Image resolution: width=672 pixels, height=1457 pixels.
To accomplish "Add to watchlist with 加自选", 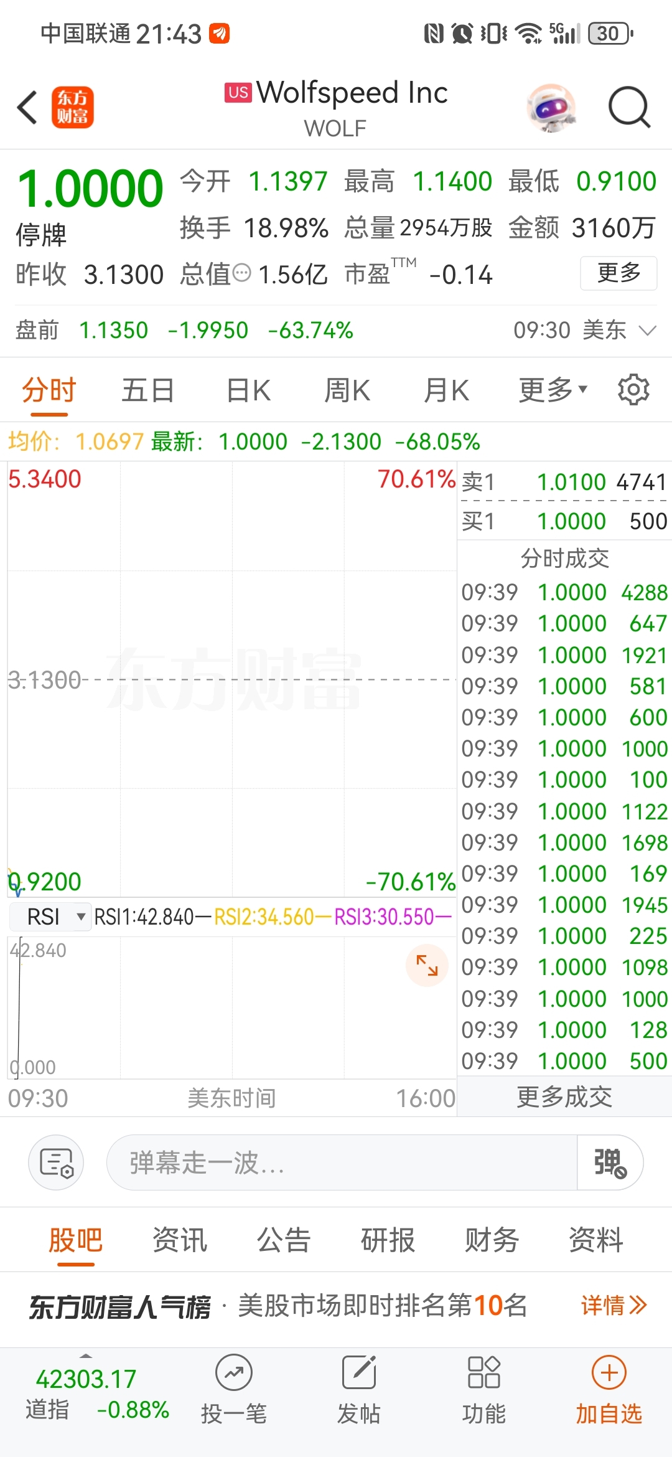I will [x=609, y=1390].
